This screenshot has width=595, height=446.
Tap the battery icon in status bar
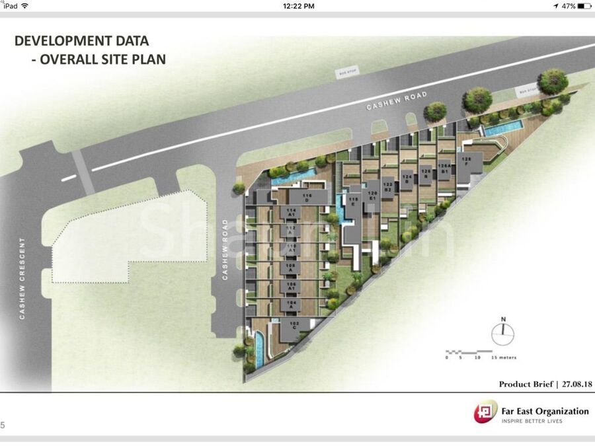583,6
